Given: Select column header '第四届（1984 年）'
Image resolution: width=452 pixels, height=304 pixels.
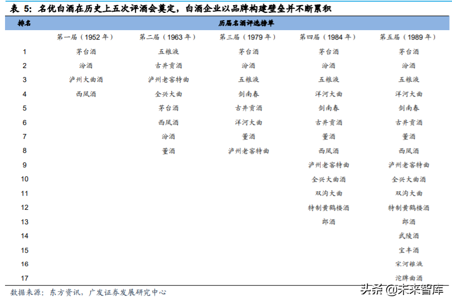Looking at the screenshot, I should click(x=328, y=37).
